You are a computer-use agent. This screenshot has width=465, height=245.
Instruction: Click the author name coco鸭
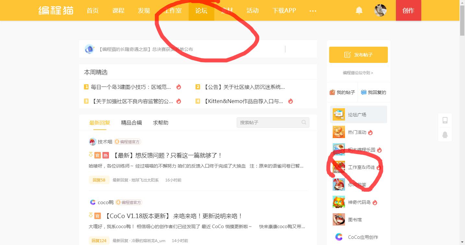tap(106, 202)
